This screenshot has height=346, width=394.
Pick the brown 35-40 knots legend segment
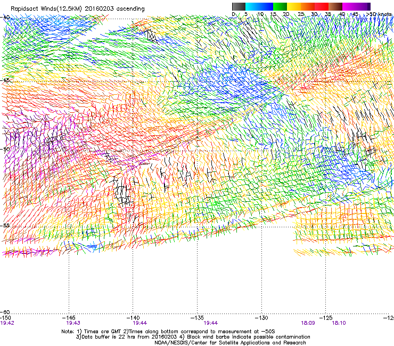click(335, 6)
